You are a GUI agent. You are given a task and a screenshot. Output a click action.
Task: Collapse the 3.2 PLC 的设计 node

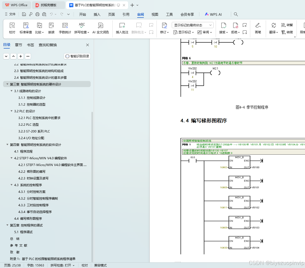point(11,111)
